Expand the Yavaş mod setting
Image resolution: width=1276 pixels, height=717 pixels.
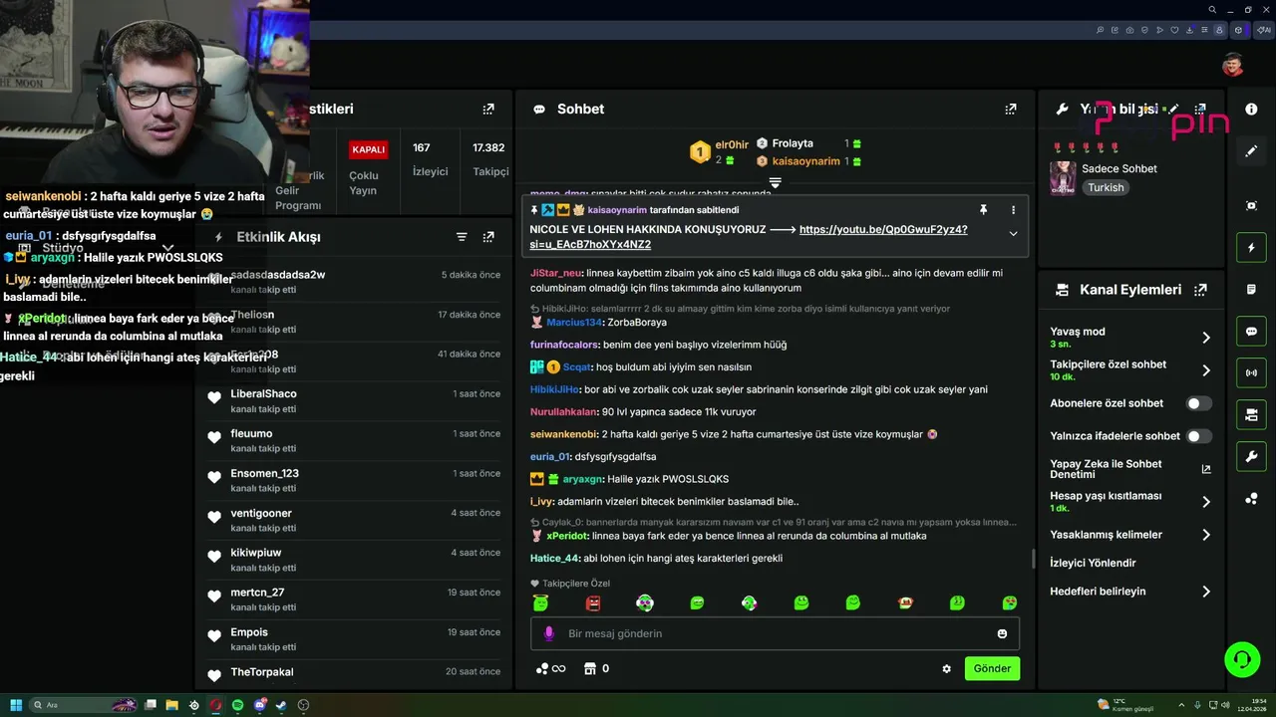coord(1205,338)
